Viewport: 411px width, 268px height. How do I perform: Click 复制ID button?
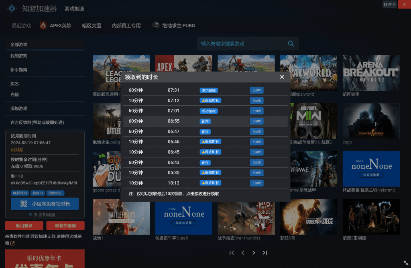37,193
